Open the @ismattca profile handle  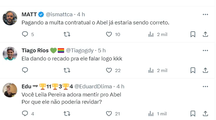[59, 14]
